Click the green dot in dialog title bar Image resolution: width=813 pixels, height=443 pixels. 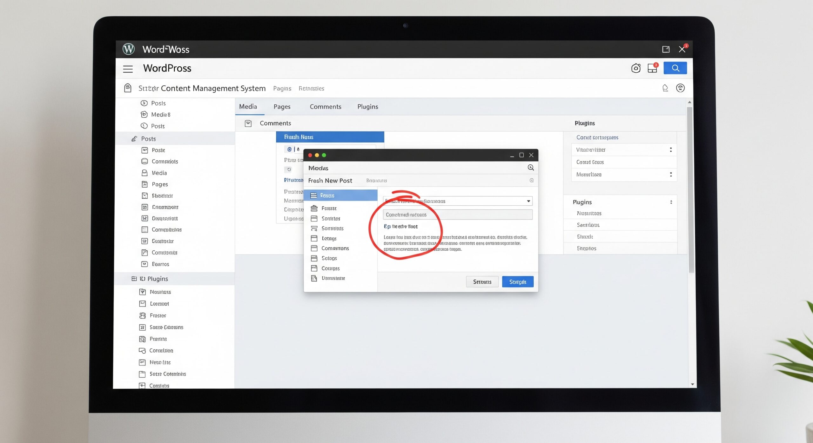click(324, 155)
